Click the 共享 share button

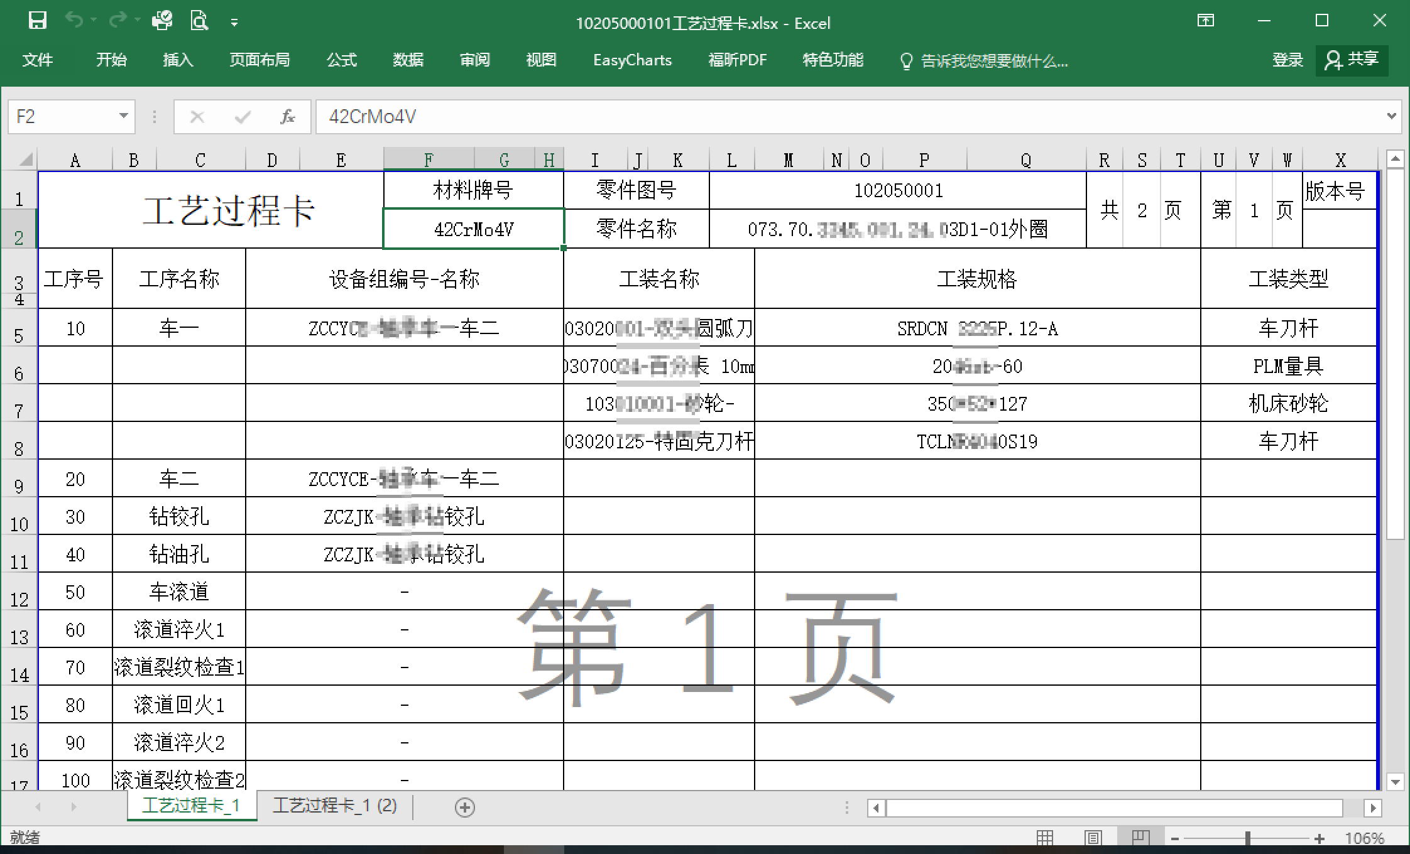(1352, 60)
